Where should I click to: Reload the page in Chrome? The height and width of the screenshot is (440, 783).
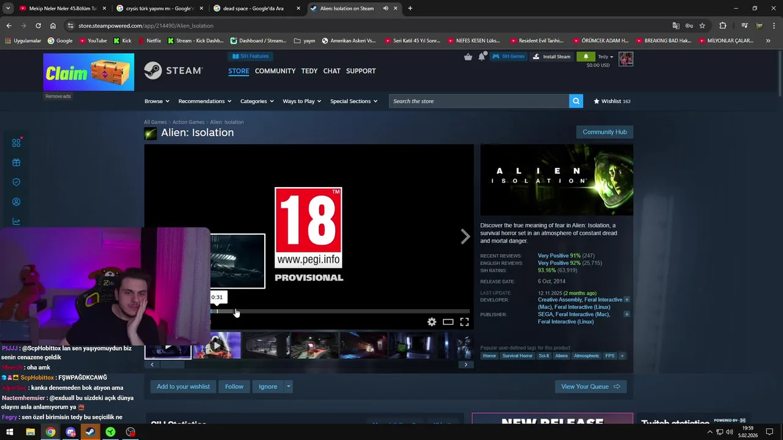(38, 26)
